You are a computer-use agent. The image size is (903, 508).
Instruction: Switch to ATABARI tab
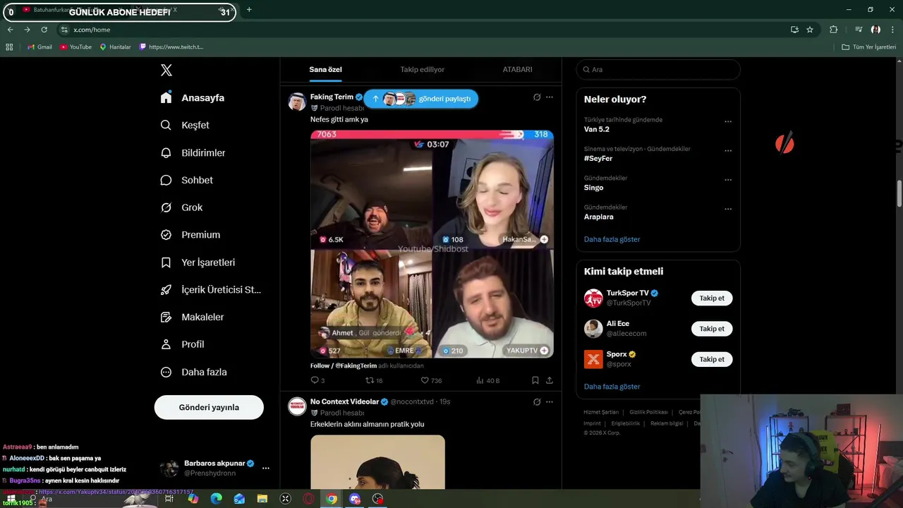[517, 69]
